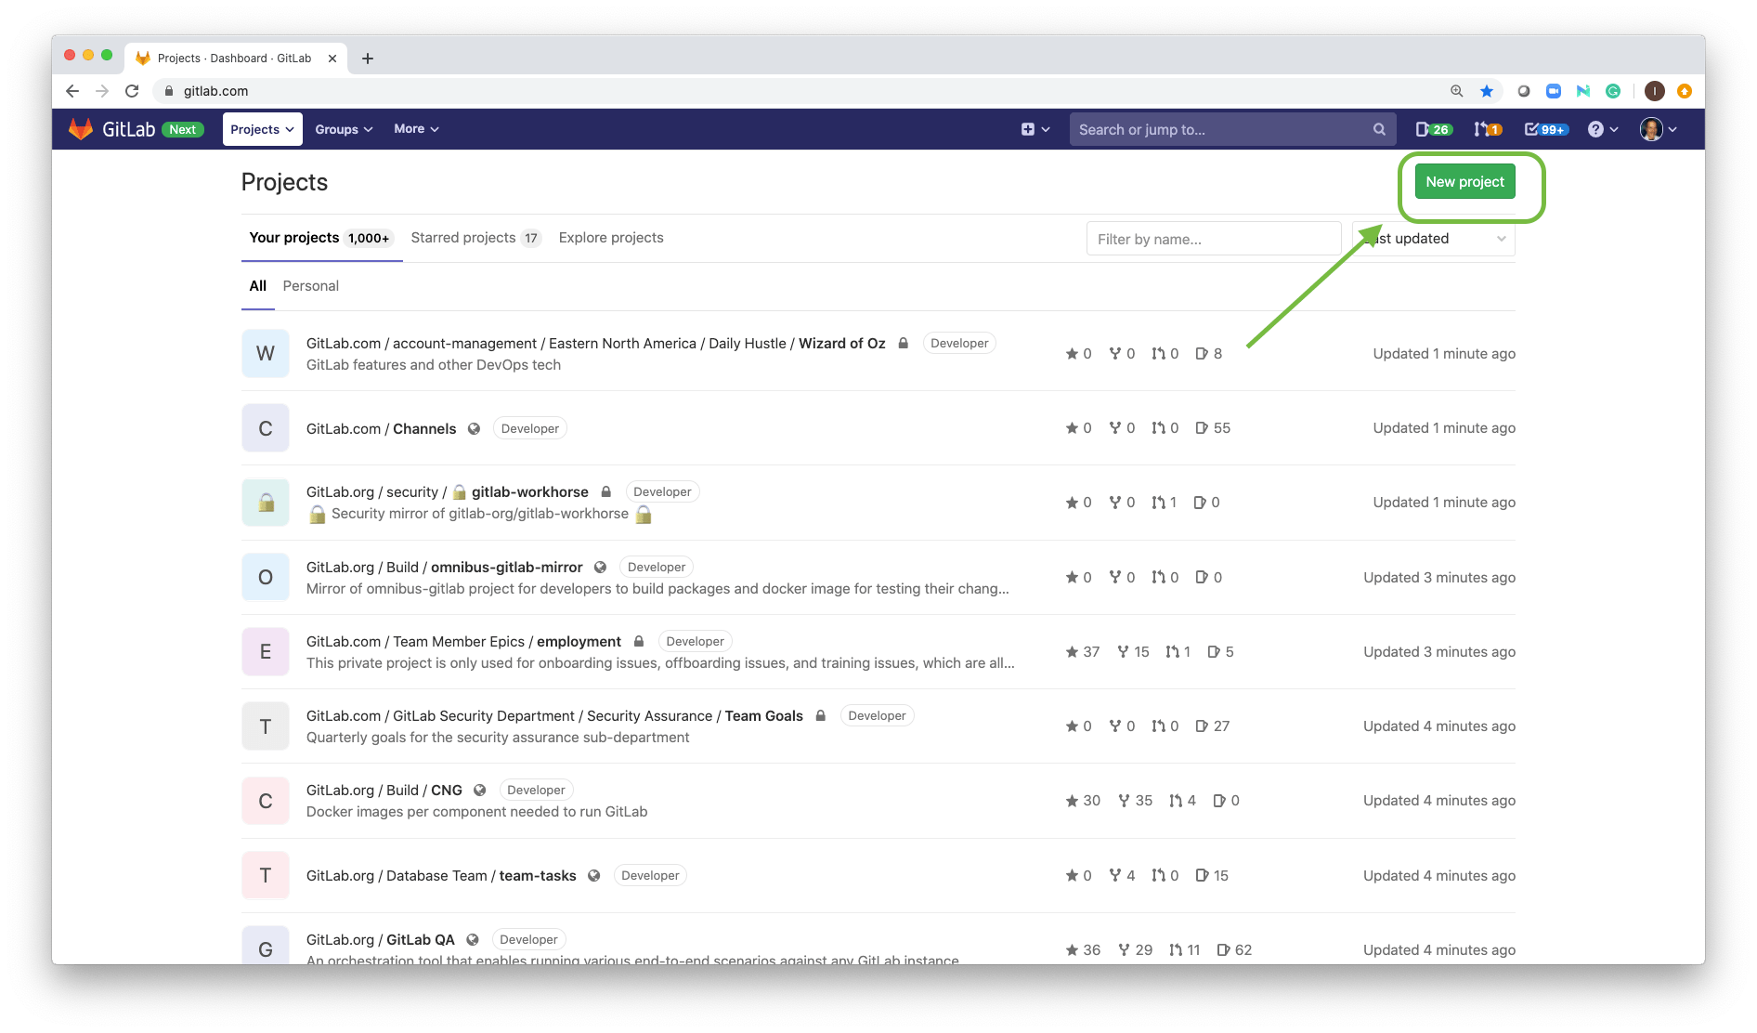The width and height of the screenshot is (1757, 1033).
Task: Click the GitLab fox logo
Action: tap(81, 129)
